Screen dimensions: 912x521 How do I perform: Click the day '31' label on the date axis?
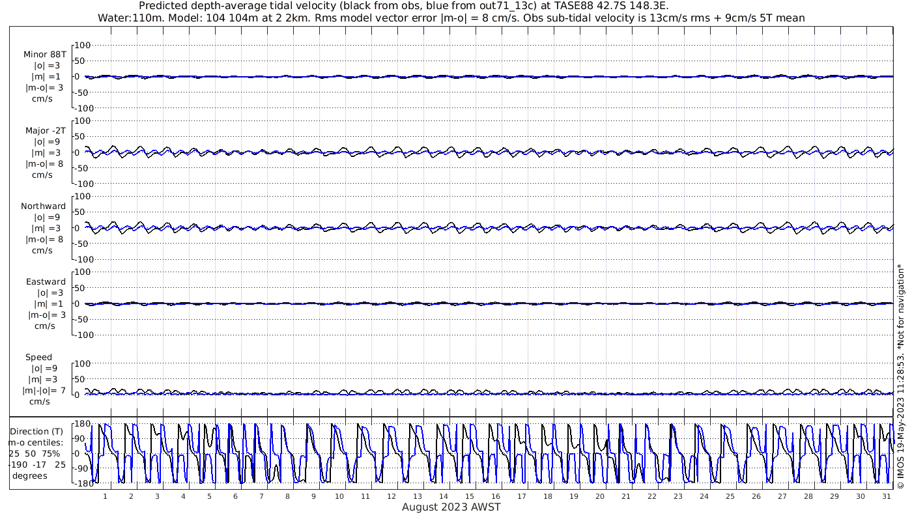(x=886, y=496)
